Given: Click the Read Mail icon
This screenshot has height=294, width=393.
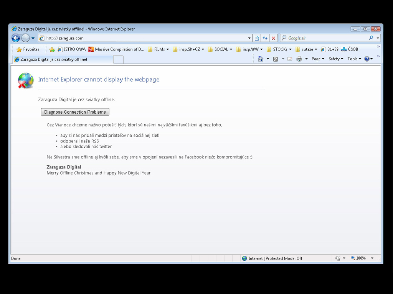Looking at the screenshot, I should 290,59.
